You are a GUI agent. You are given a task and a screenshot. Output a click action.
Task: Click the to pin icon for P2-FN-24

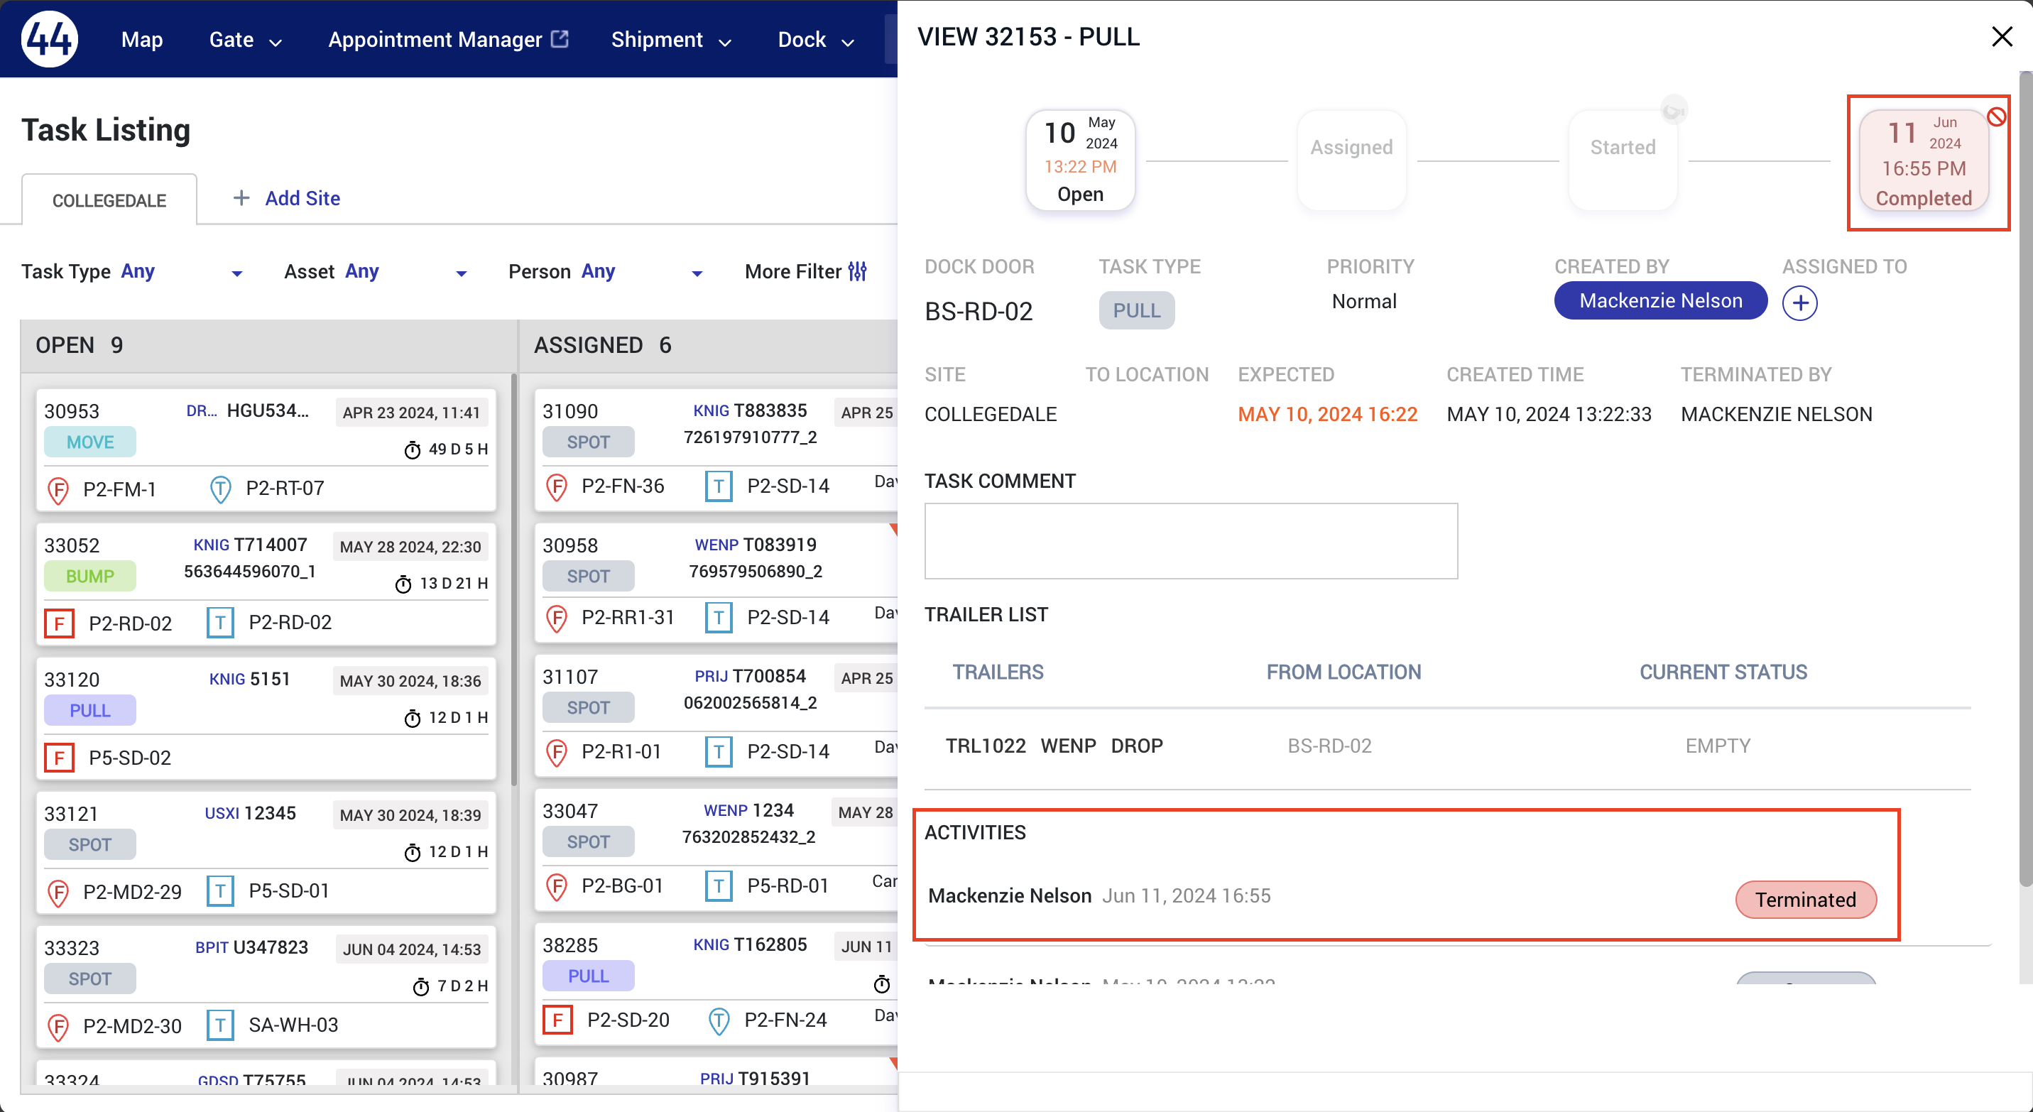pos(719,1020)
